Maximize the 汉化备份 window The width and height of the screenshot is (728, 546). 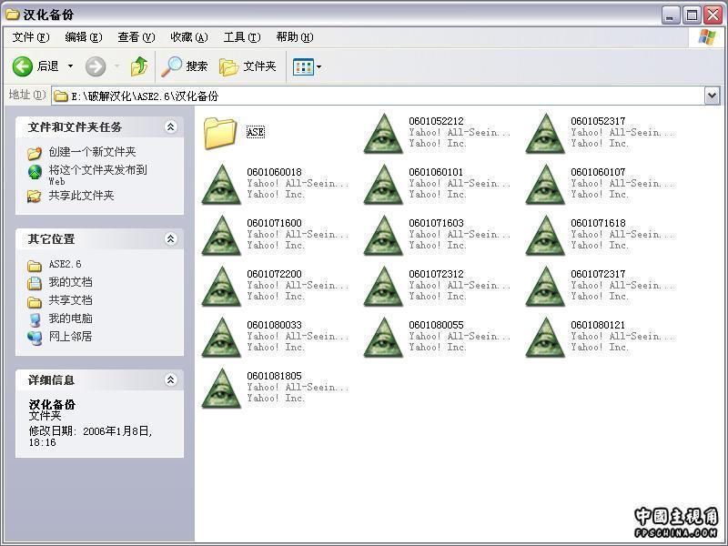[x=692, y=15]
